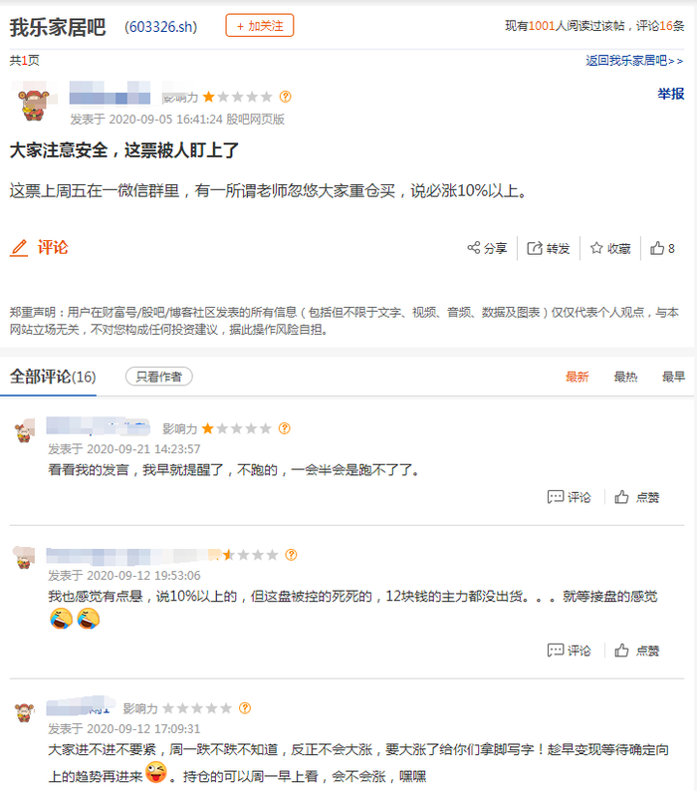Sort comments by 最热
Image resolution: width=697 pixels, height=791 pixels.
point(625,377)
